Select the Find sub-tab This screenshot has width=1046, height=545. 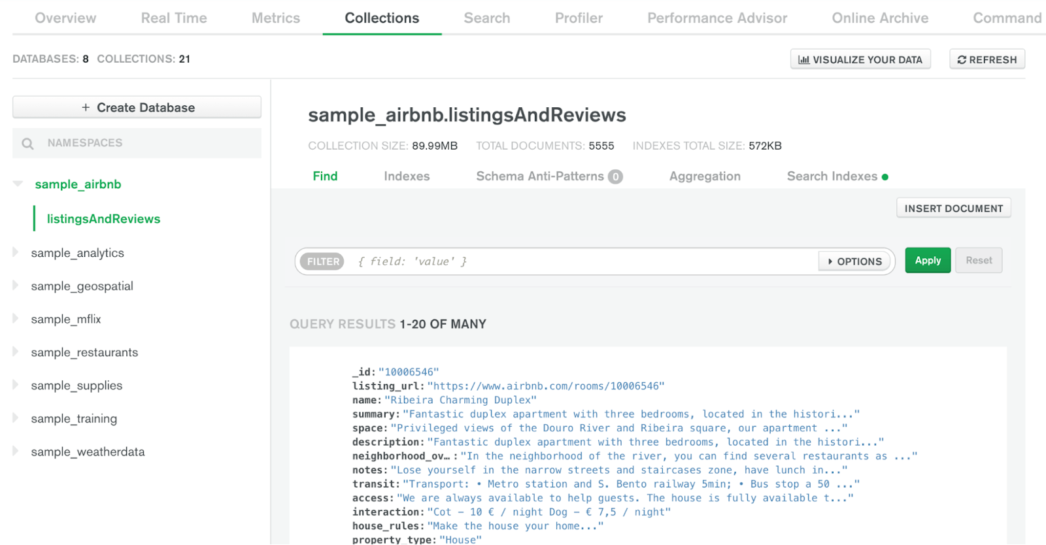click(x=325, y=176)
